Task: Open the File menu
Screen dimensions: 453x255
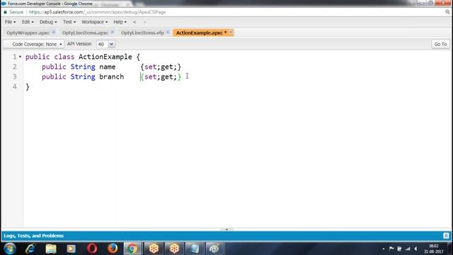Action: click(x=10, y=22)
